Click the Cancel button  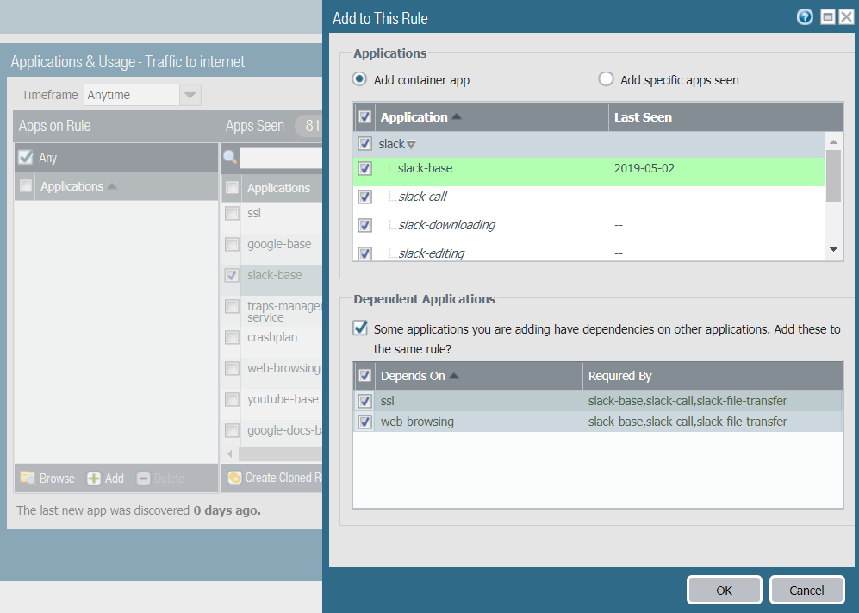click(806, 590)
